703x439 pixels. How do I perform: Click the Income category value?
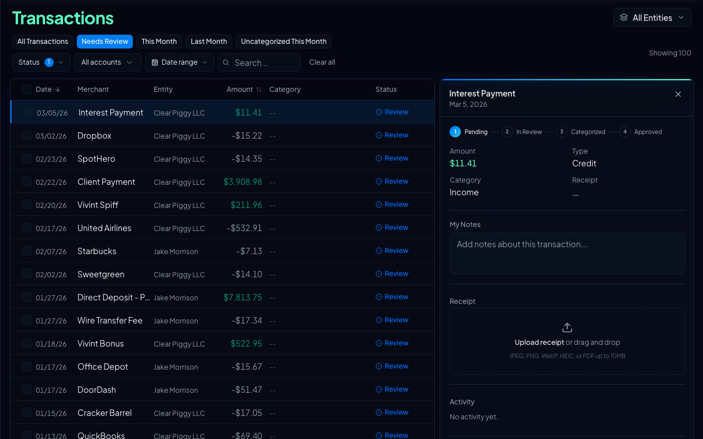click(x=464, y=192)
